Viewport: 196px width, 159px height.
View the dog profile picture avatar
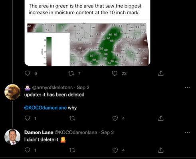pyautogui.click(x=12, y=92)
